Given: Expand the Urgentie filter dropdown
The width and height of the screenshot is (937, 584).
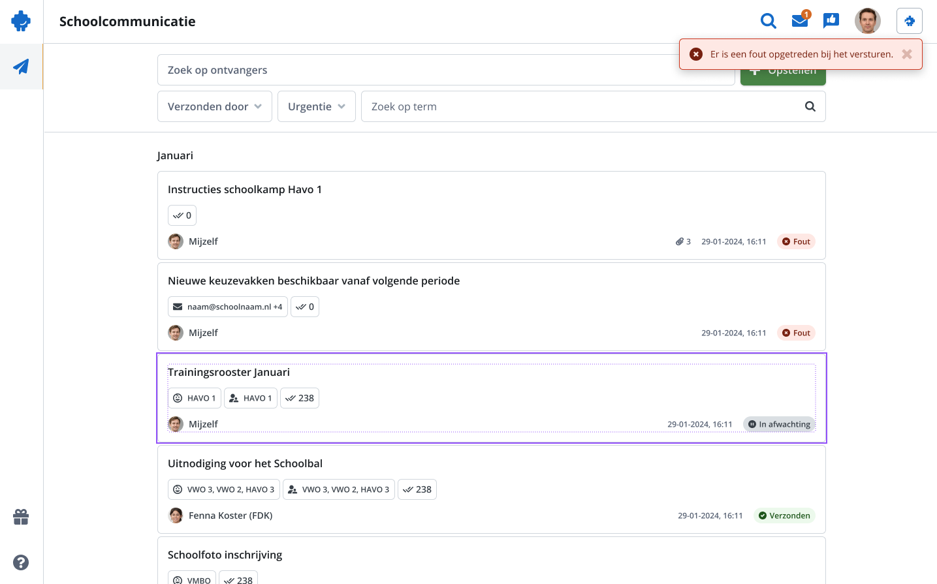Looking at the screenshot, I should [317, 106].
